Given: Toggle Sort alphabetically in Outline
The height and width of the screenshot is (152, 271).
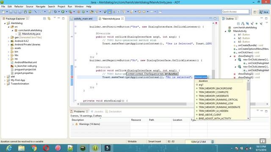Looking at the screenshot, I should (243, 24).
